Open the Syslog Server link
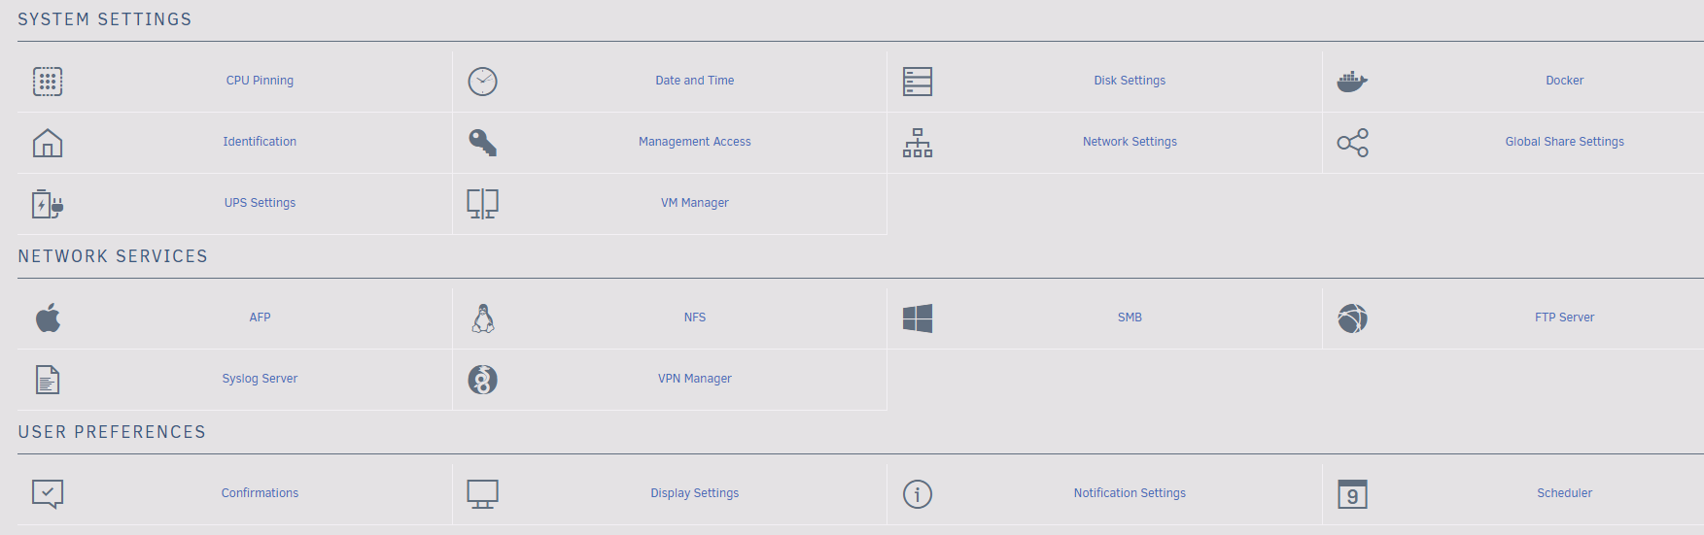 (260, 379)
